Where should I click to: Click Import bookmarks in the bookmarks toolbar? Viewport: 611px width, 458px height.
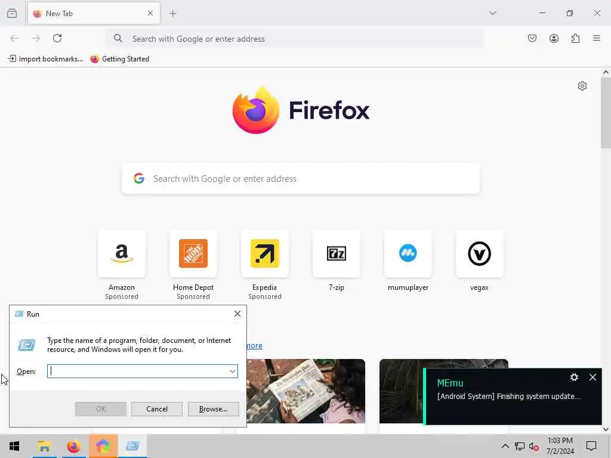(45, 59)
